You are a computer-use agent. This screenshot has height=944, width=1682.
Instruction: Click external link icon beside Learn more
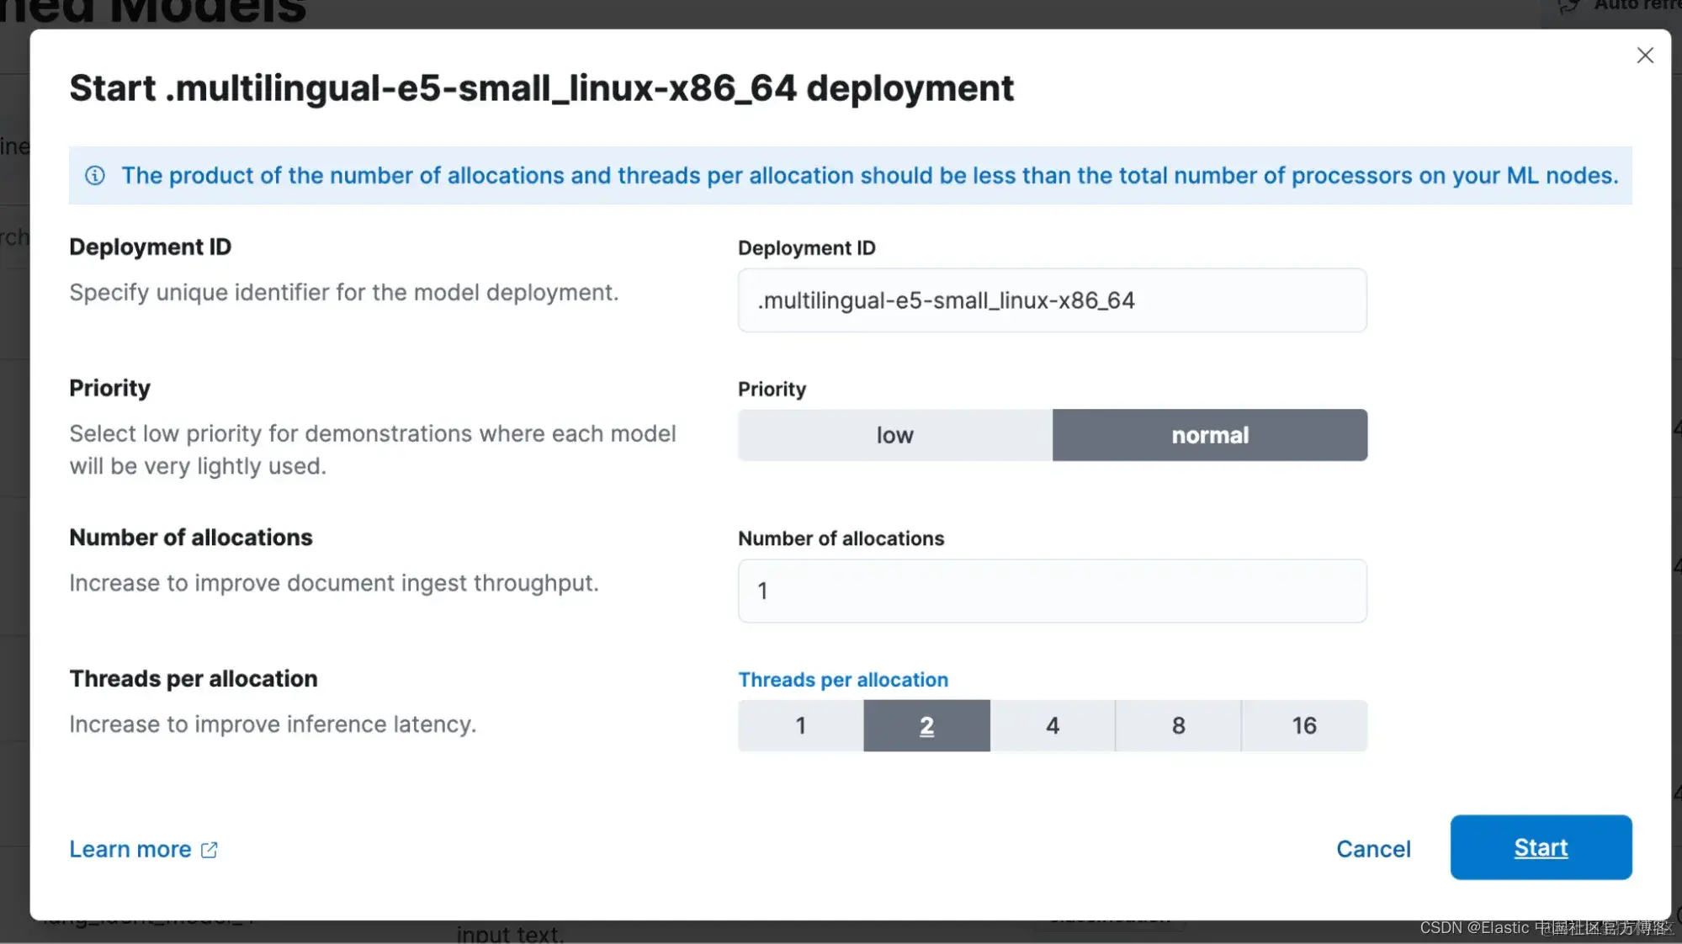pos(210,850)
